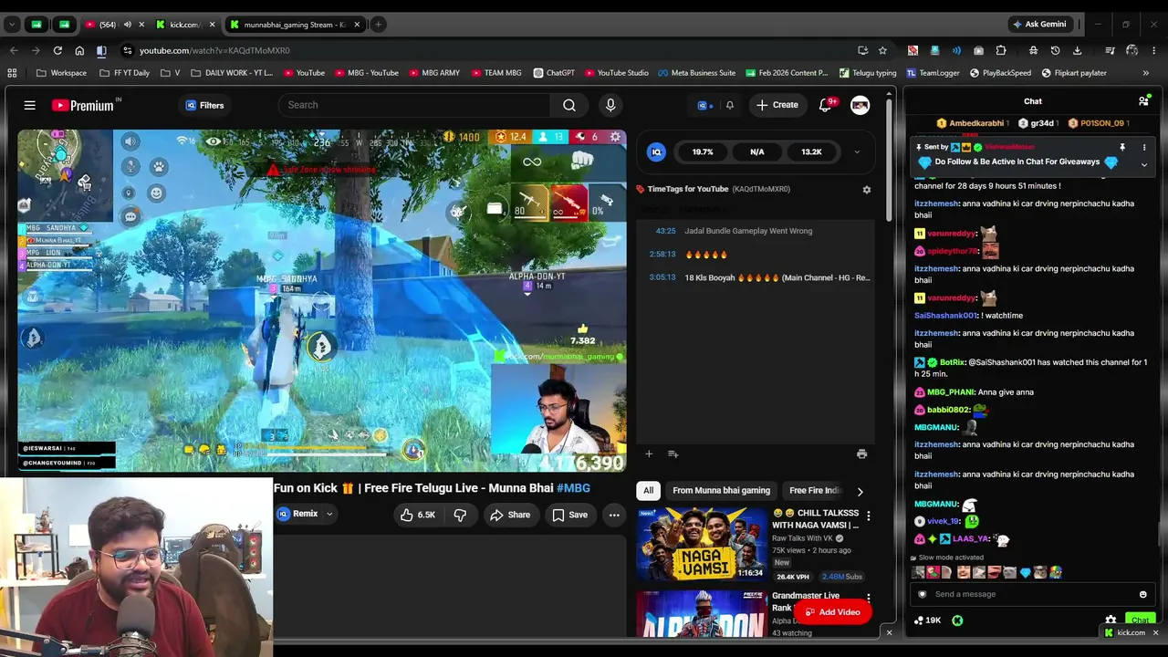Click the YouTube search input field
This screenshot has width=1168, height=657.
415,105
